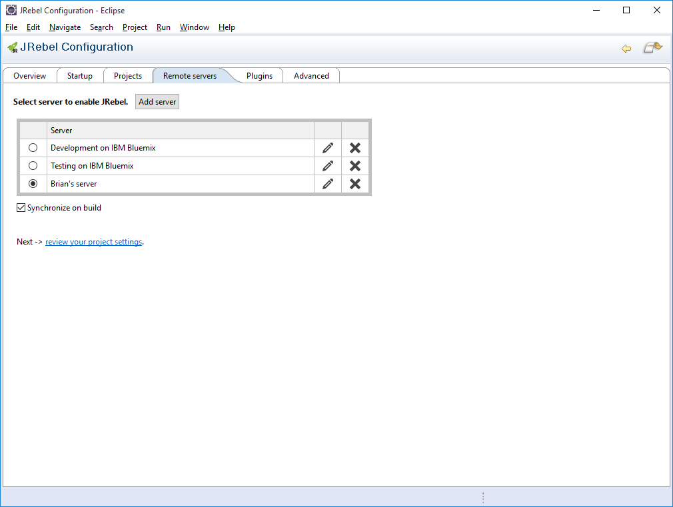Click the yellow back arrow icon
This screenshot has height=507, width=673.
[x=626, y=49]
